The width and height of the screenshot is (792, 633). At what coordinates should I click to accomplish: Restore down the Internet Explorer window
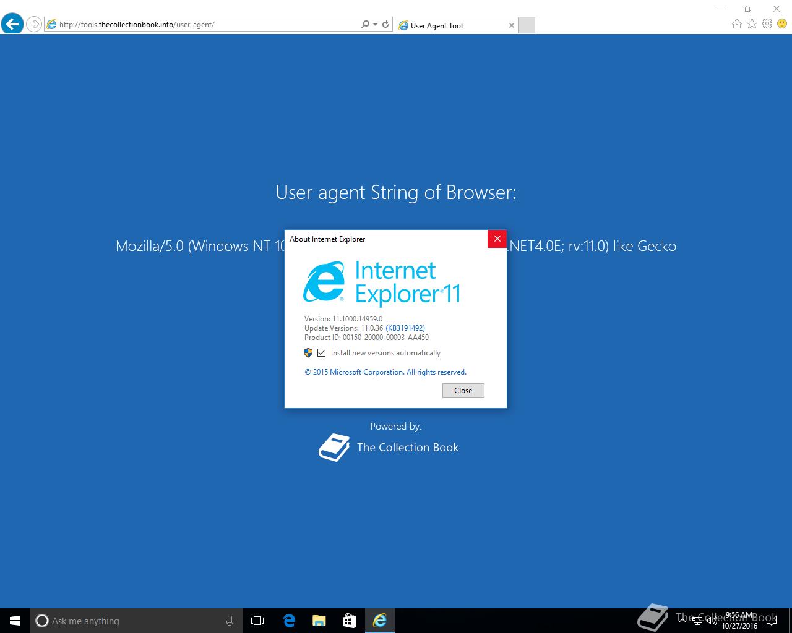click(x=748, y=9)
